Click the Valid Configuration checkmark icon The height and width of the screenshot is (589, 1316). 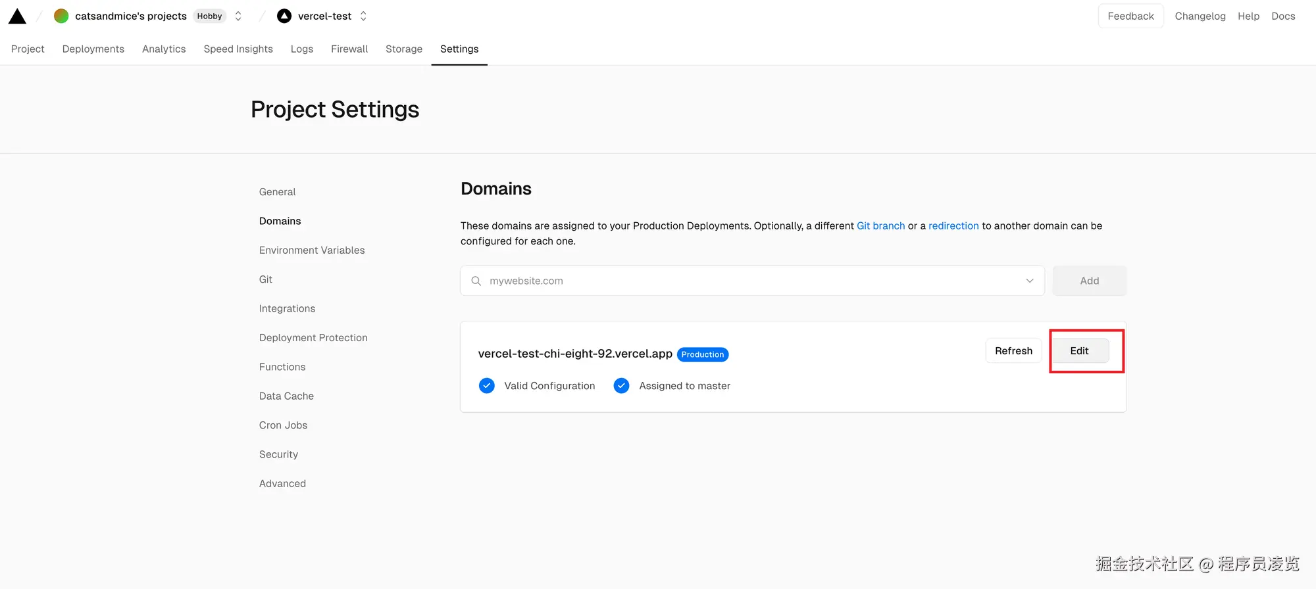[487, 386]
